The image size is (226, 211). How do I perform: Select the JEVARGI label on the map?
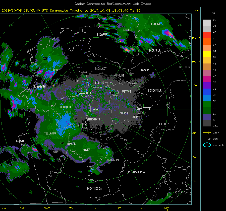155,24
